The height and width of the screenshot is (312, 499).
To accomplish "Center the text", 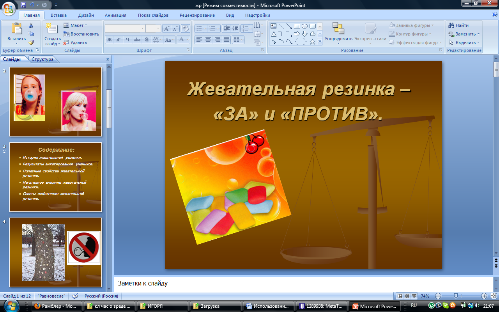I will pyautogui.click(x=208, y=40).
